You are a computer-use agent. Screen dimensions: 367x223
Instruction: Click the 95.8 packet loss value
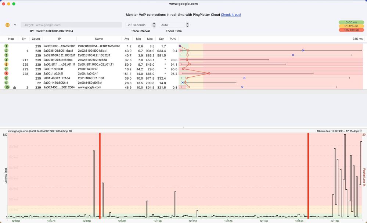coord(174,69)
